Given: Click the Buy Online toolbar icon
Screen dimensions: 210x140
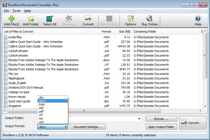Looking at the screenshot, I should [x=150, y=19].
